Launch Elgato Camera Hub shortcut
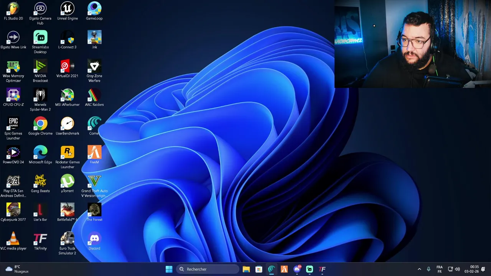The height and width of the screenshot is (276, 491). click(40, 13)
